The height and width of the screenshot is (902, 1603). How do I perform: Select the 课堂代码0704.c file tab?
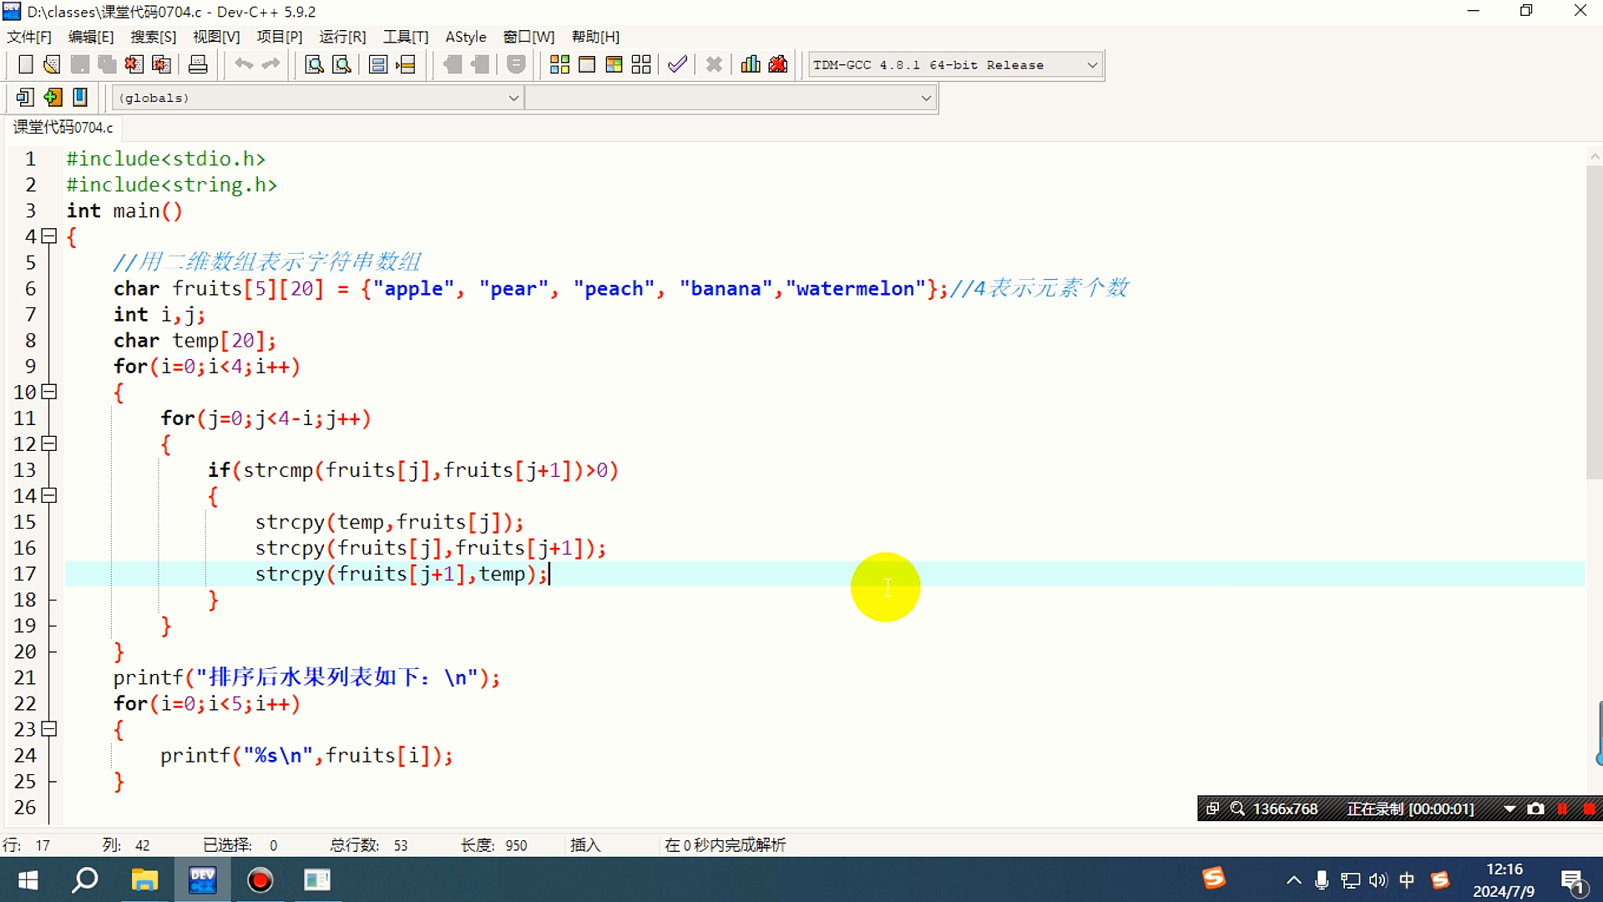63,127
